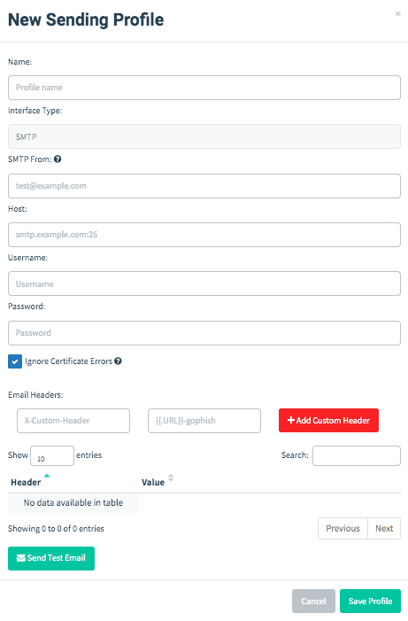Click the table Search box

(x=357, y=456)
